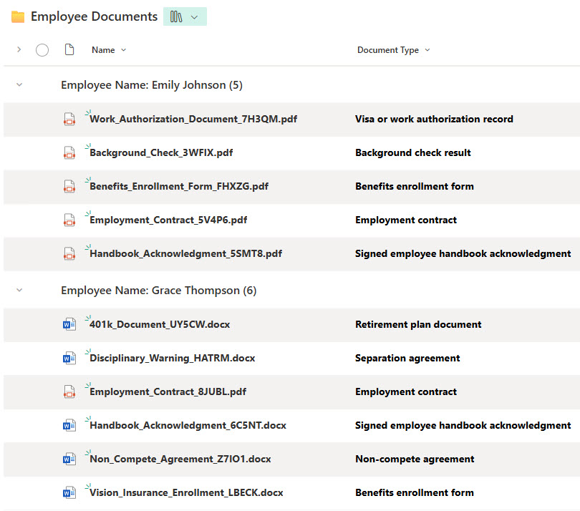Open Handbook_Acknowledgment_5SMT8.pdf

coord(185,253)
